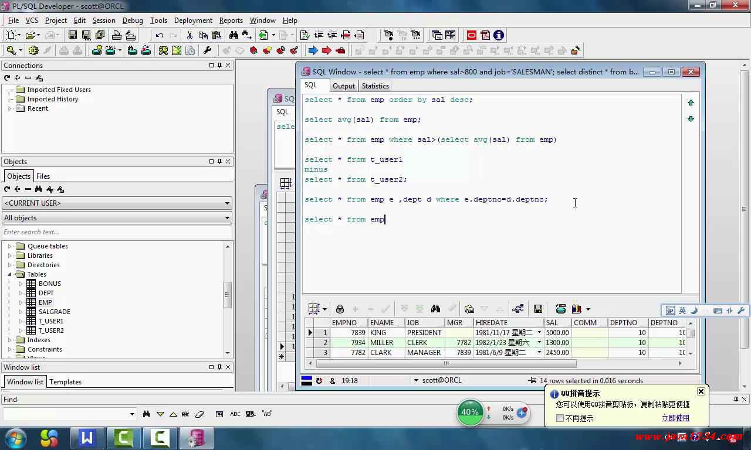Click the binoculars Query by Example icon in grid
The height and width of the screenshot is (450, 751).
435,309
